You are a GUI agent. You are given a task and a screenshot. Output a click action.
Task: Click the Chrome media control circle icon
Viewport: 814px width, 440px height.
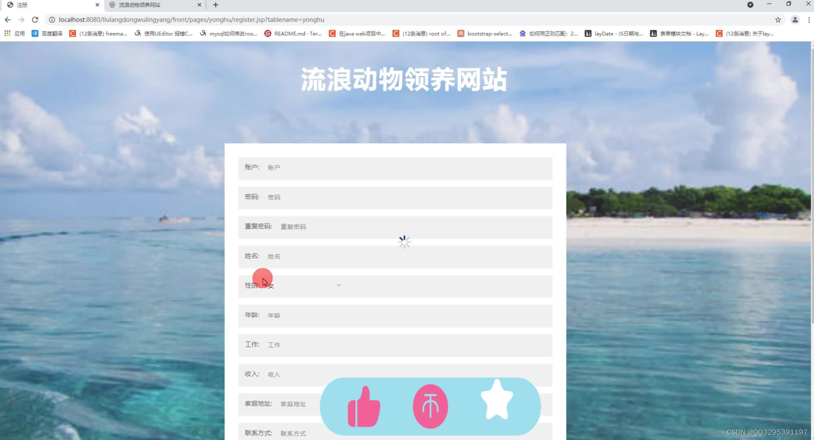750,5
